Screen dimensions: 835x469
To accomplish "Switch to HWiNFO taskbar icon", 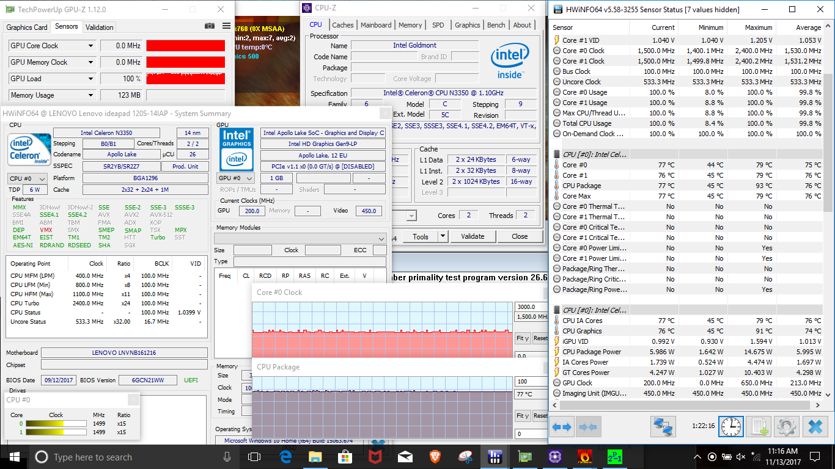I will [x=495, y=457].
